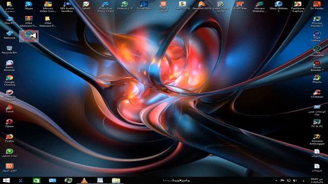Launch FastStone Capture shortcut
Image resolution: width=328 pixels, height=184 pixels.
click(x=298, y=7)
